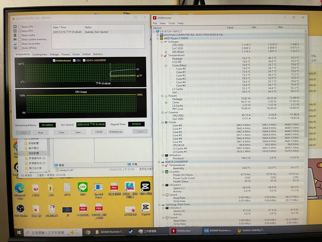322x242 pixels.
Task: Open the 114A0100 PDF file on desktop
Action: point(83,210)
